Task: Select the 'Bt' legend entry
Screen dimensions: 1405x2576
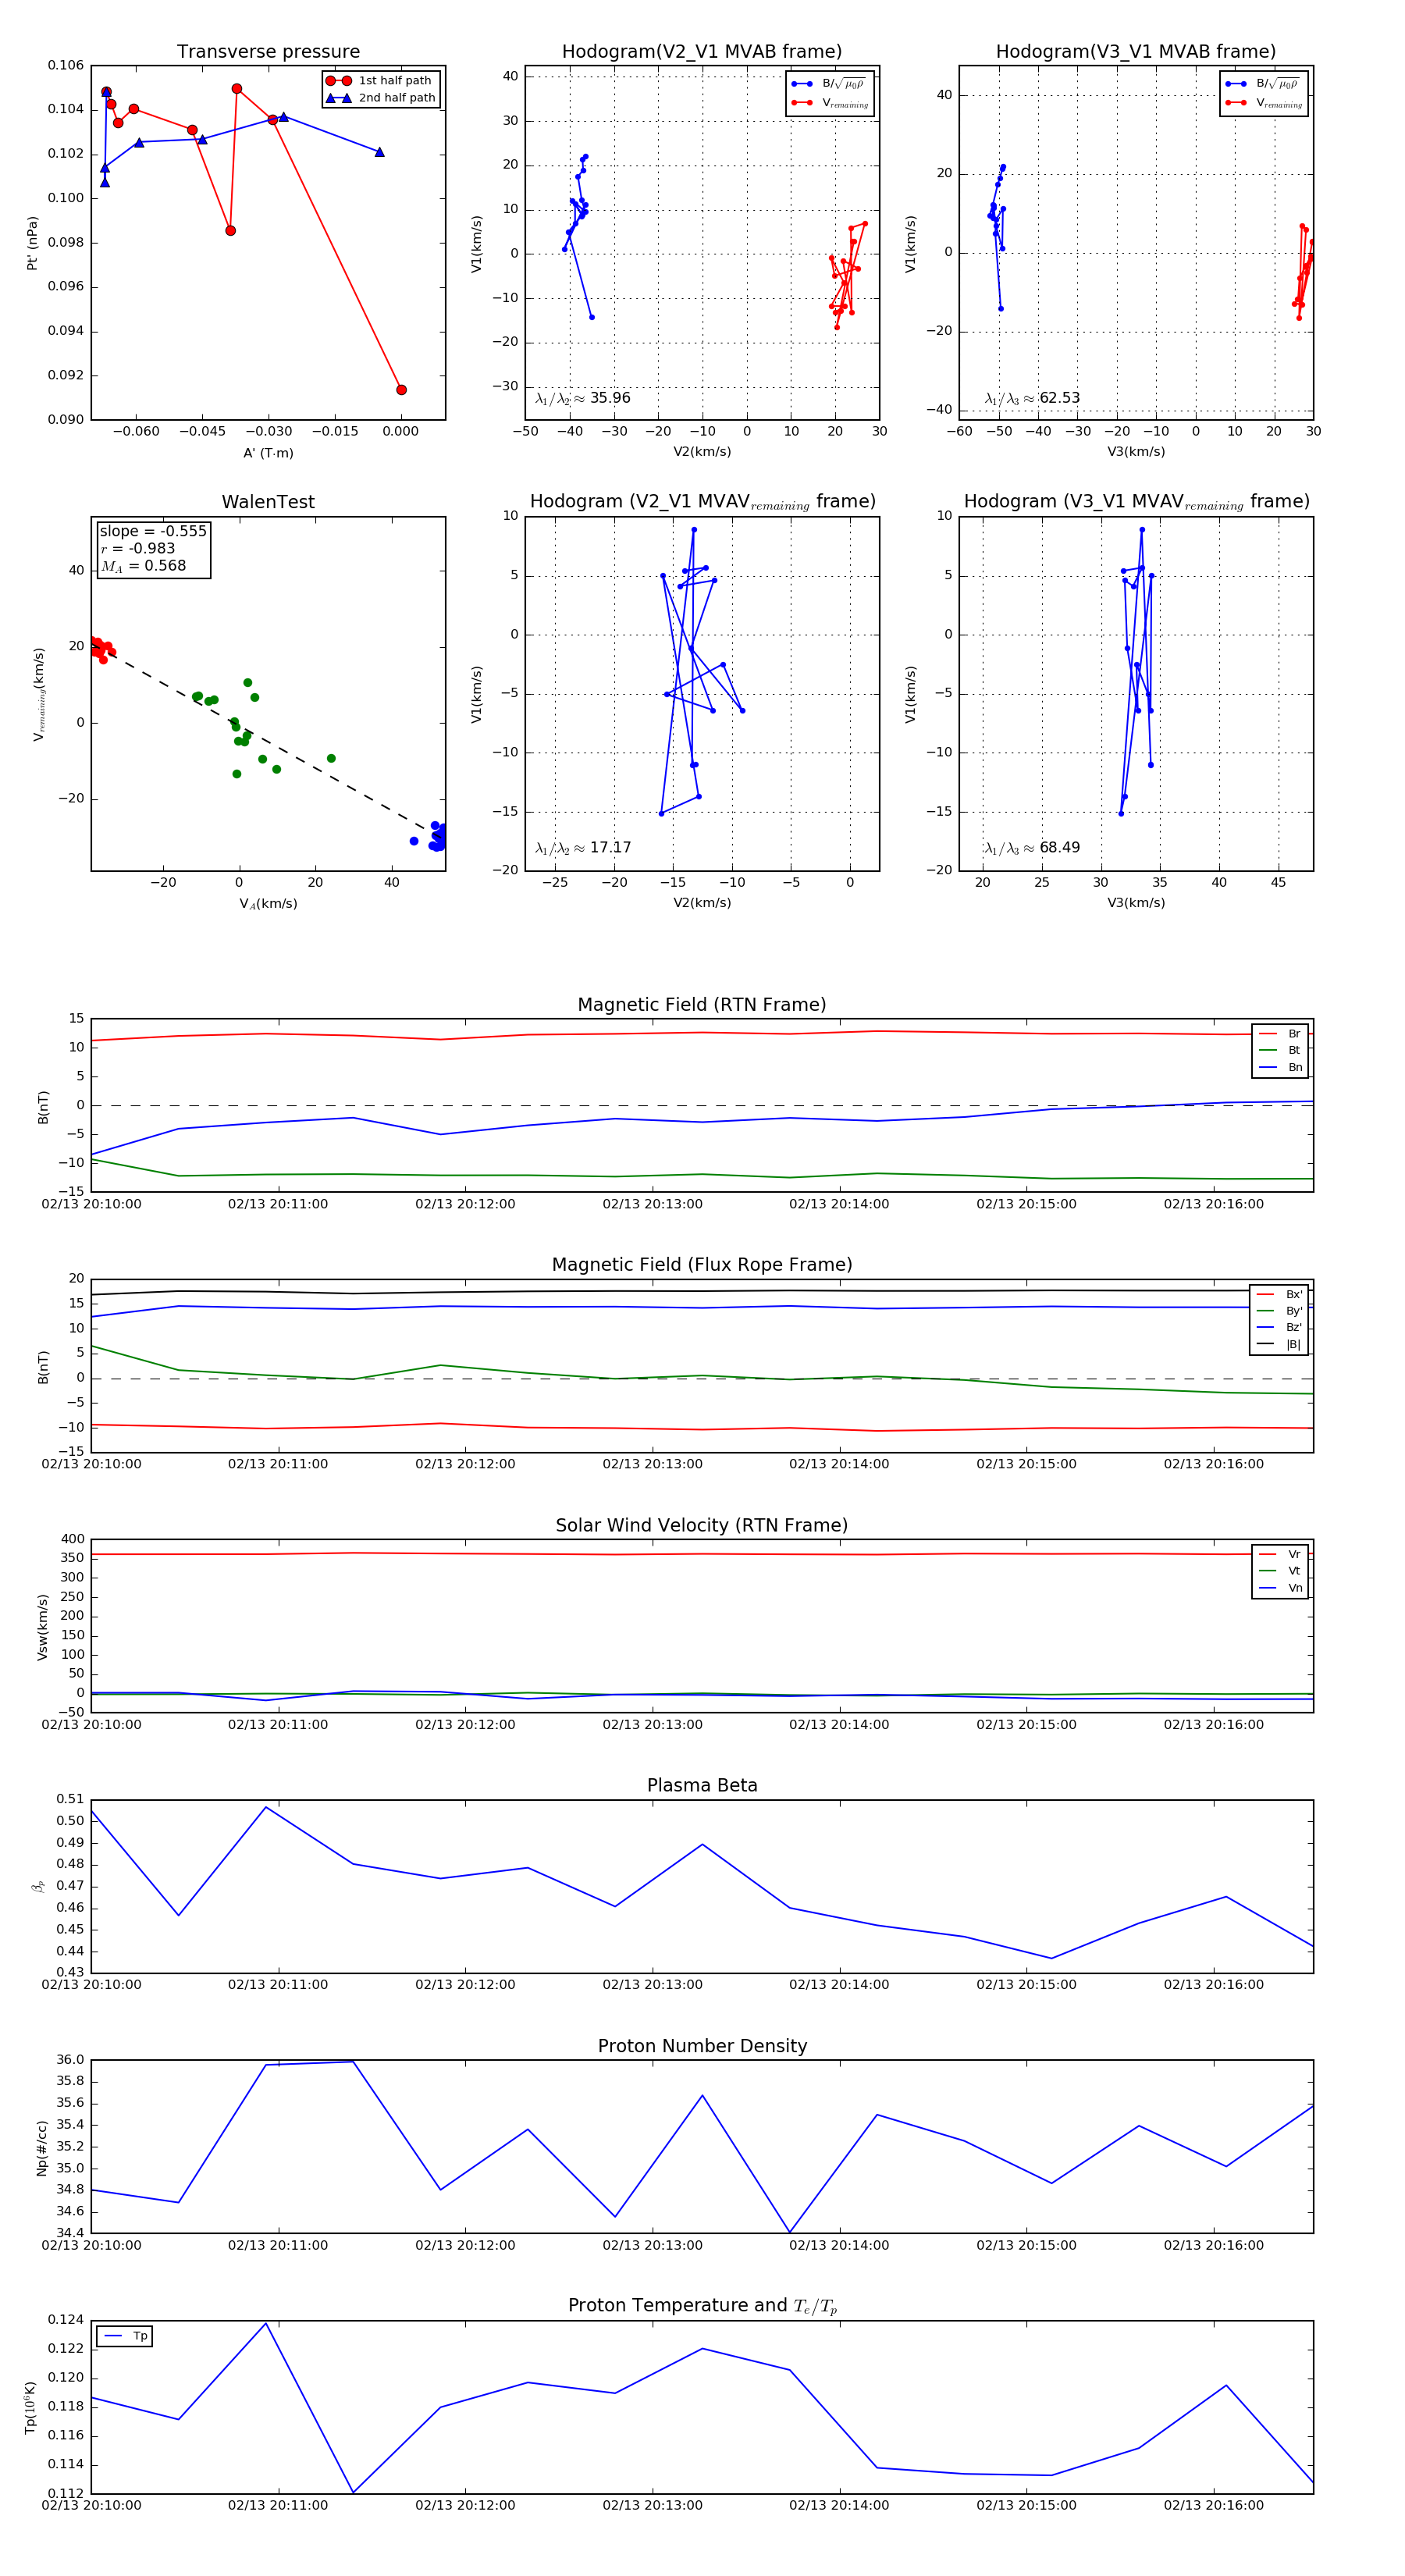Action: pos(1280,1050)
